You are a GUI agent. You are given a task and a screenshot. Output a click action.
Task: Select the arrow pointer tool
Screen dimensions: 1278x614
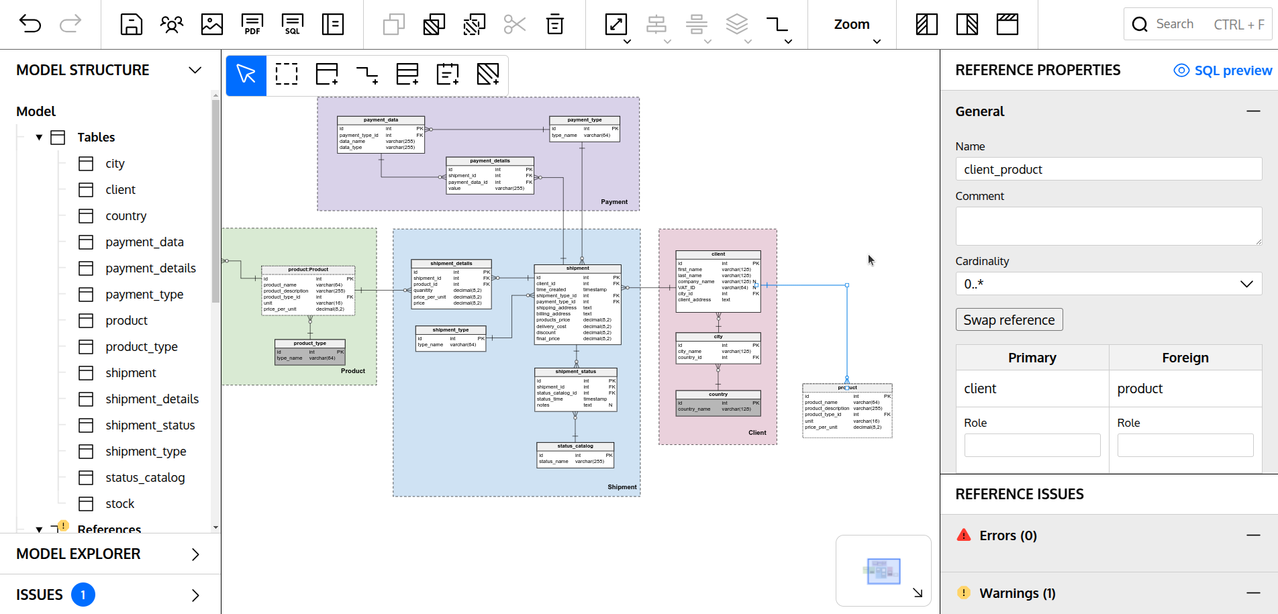pos(246,74)
